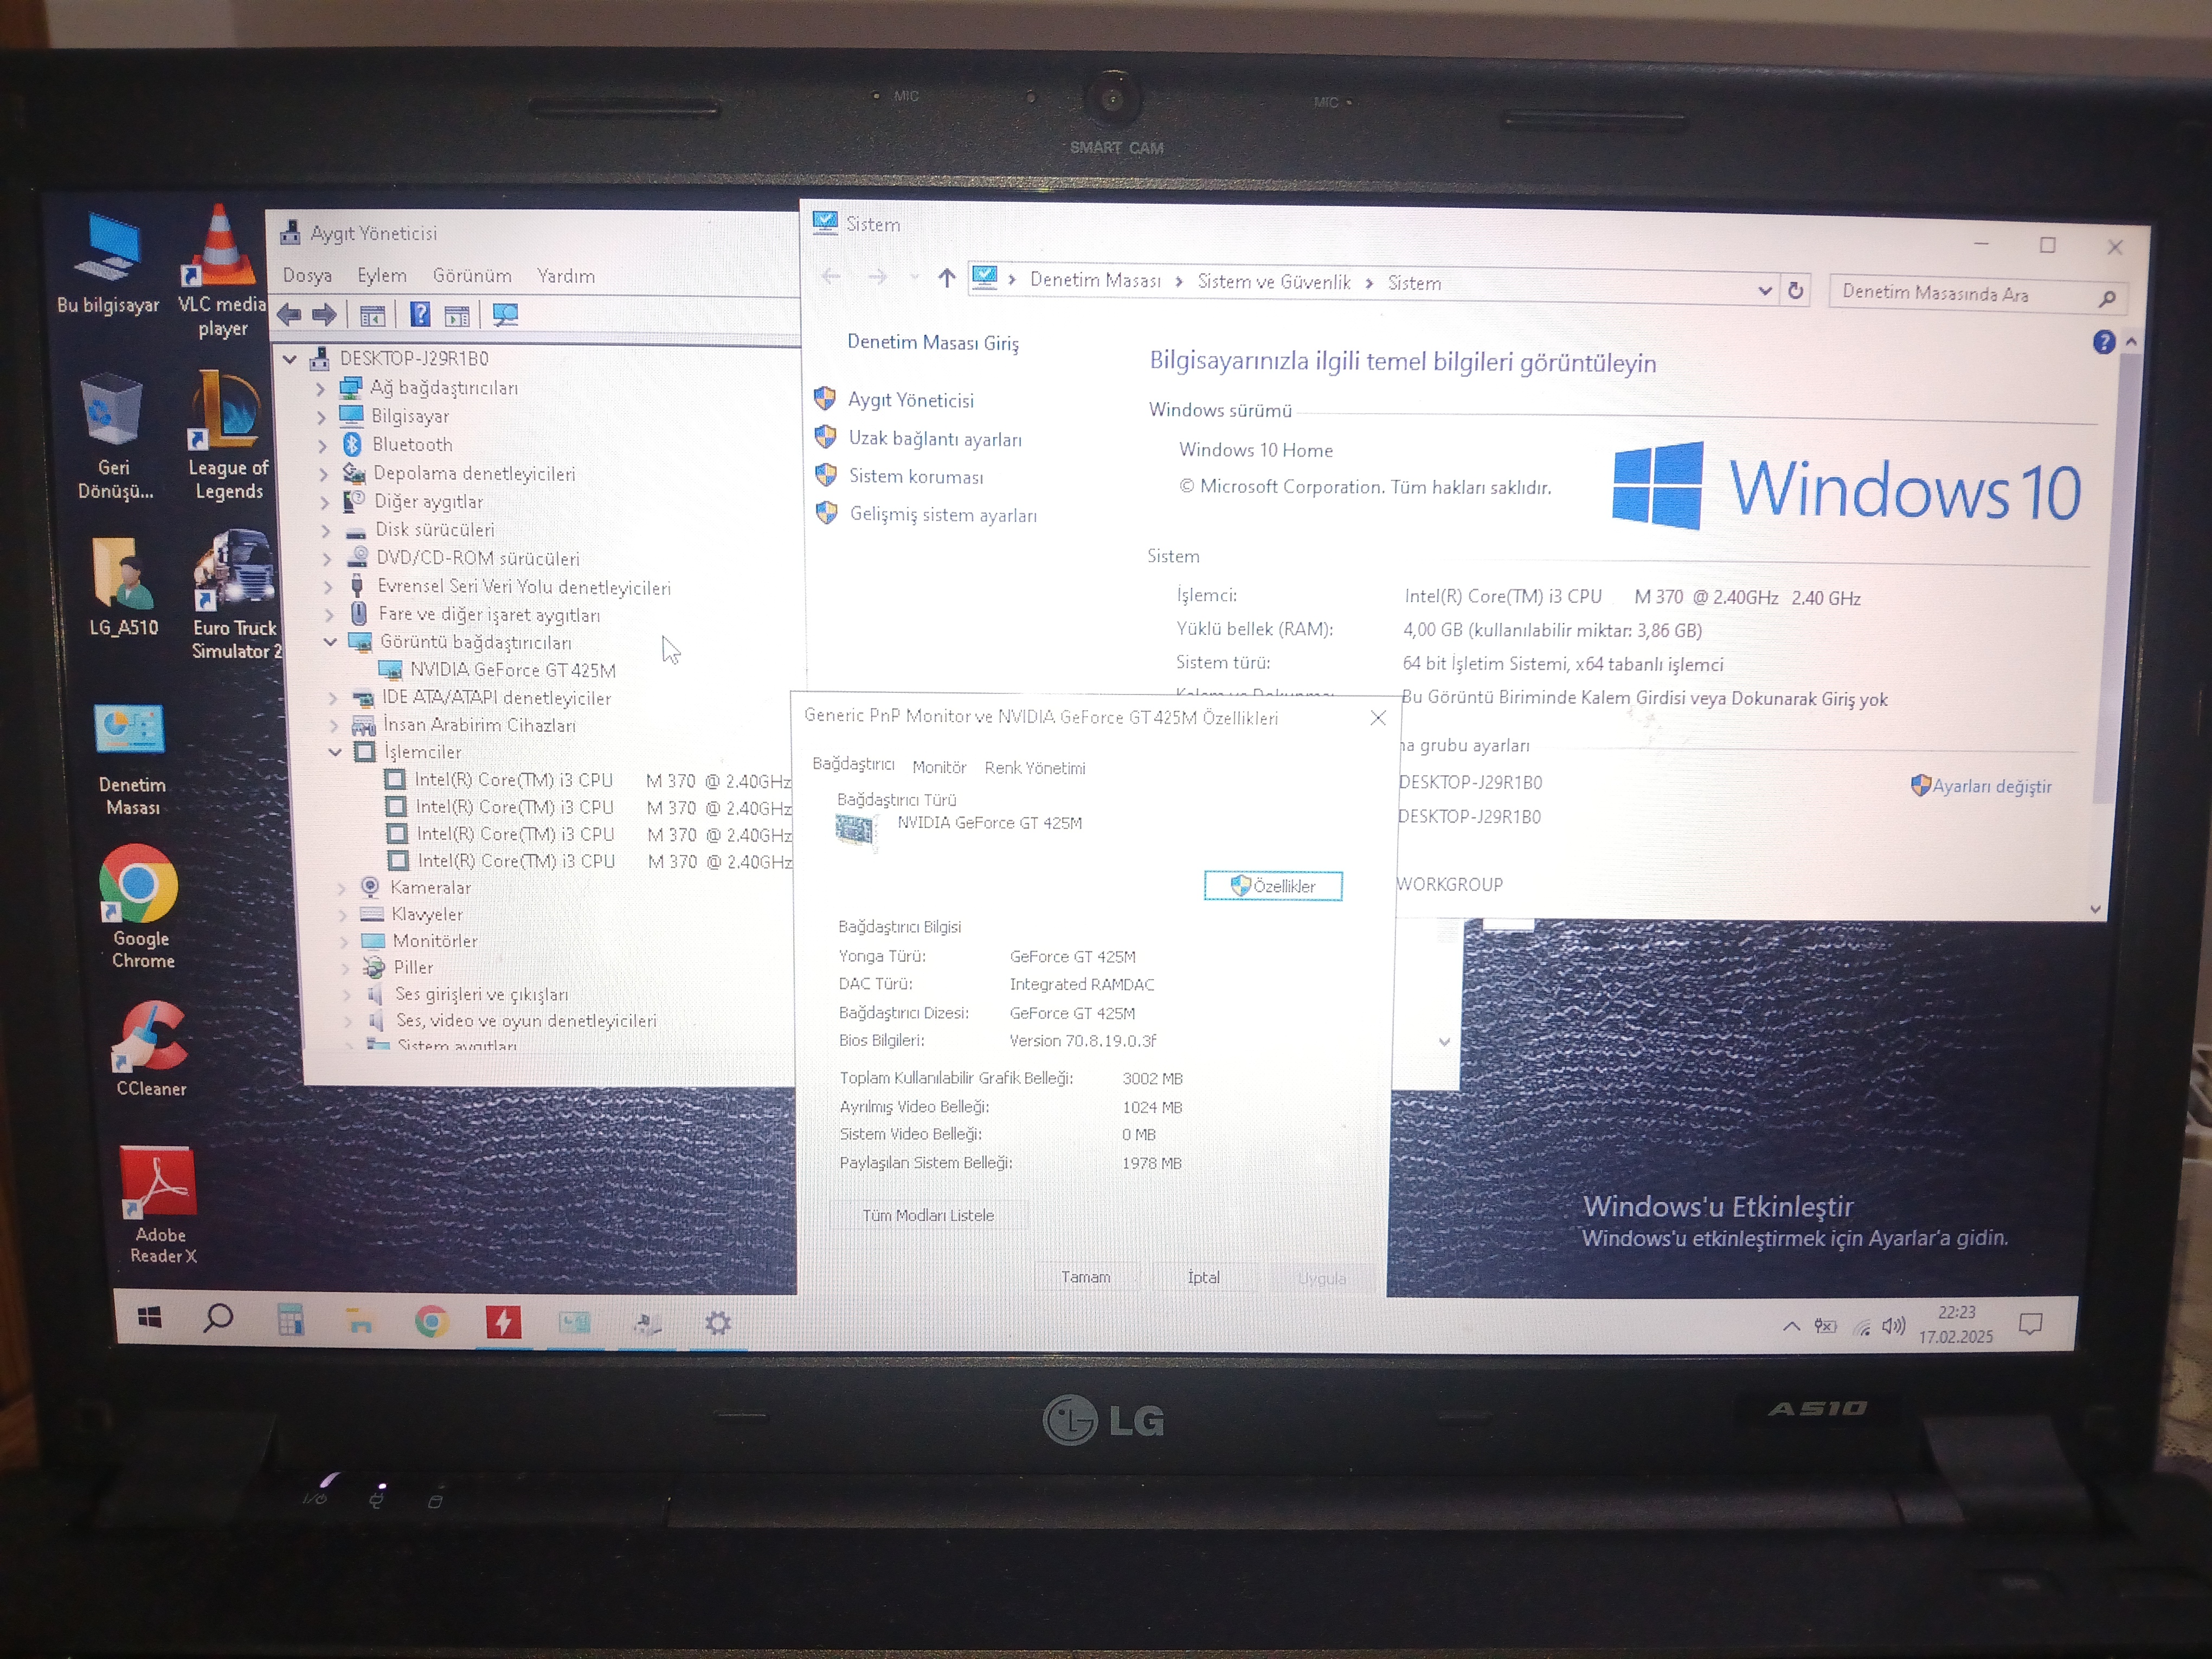Screen dimensions: 2212x1659
Task: Click İptal button
Action: 1203,1277
